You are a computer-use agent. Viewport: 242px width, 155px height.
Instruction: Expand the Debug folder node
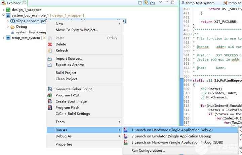(8, 27)
